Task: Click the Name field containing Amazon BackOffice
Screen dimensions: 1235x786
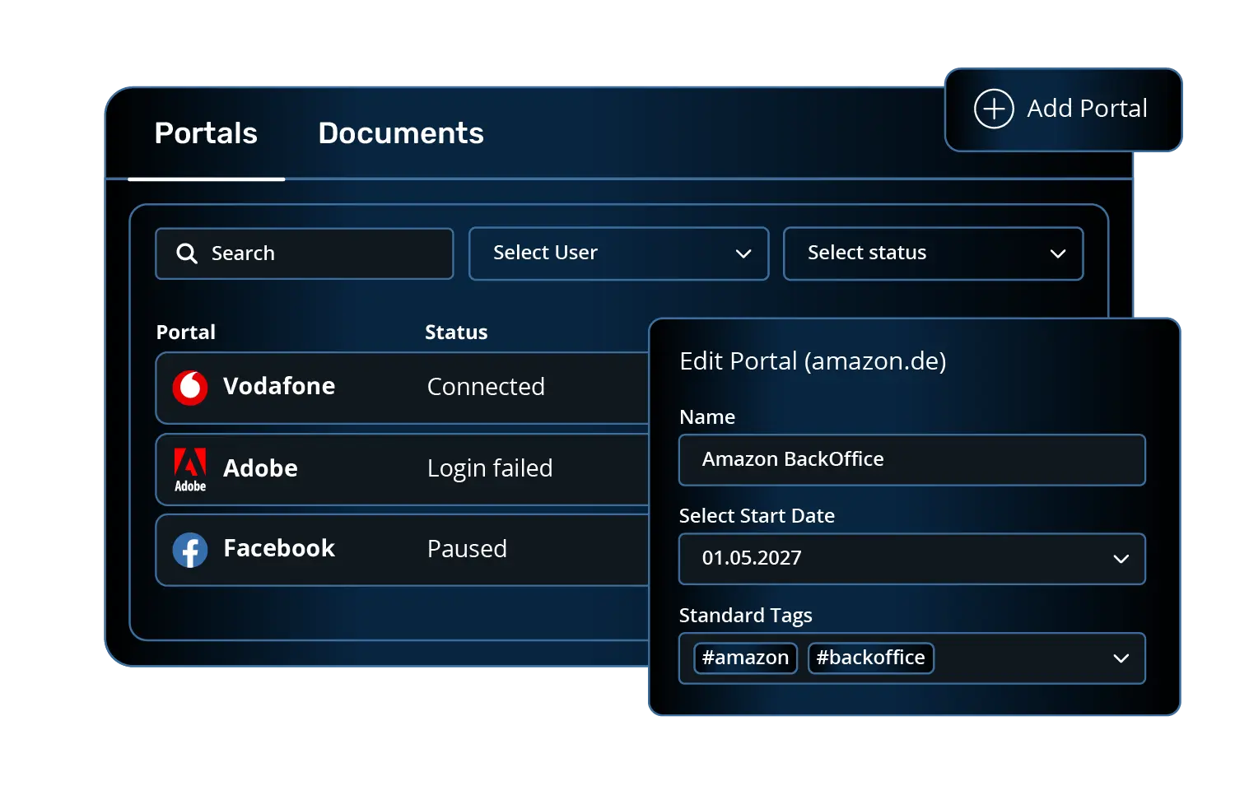Action: click(912, 460)
